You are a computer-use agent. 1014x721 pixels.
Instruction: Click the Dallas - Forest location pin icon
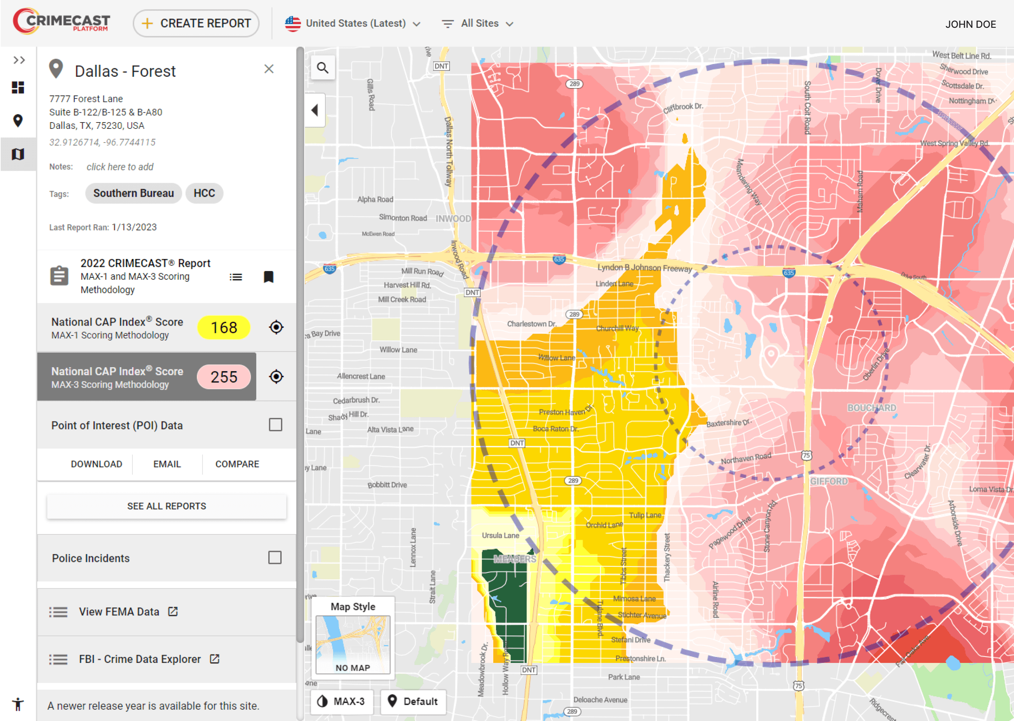pyautogui.click(x=56, y=69)
